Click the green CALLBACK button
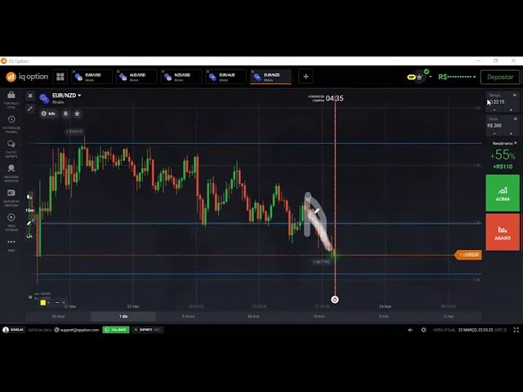The image size is (523, 392). 116,330
